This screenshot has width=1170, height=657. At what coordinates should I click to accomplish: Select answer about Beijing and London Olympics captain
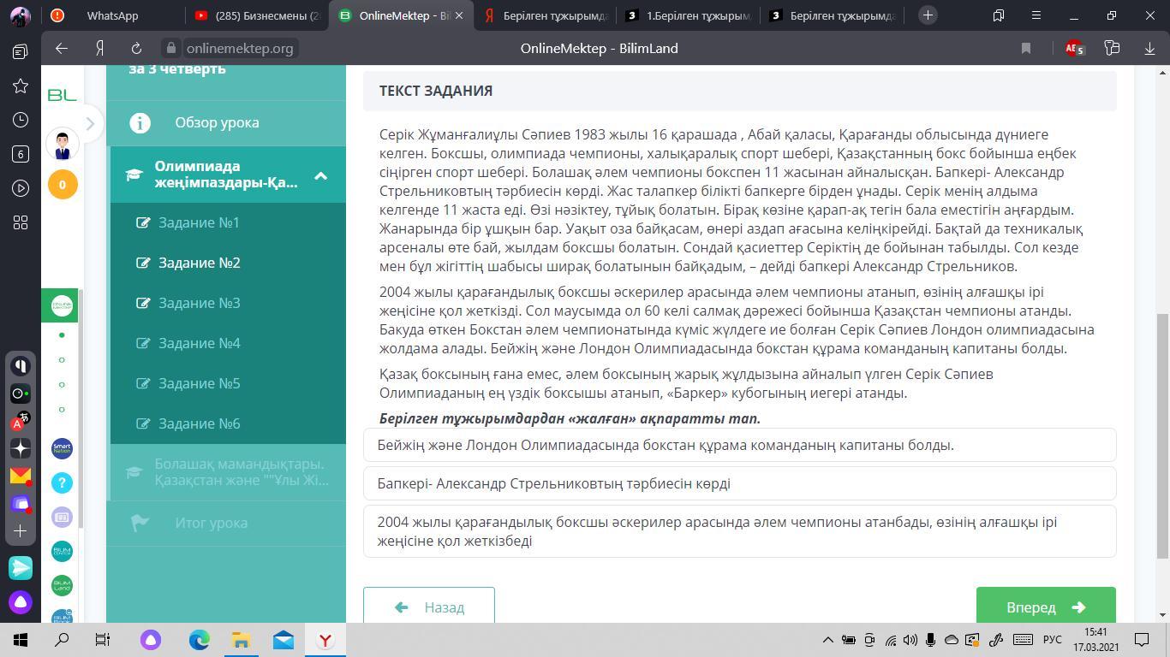739,445
